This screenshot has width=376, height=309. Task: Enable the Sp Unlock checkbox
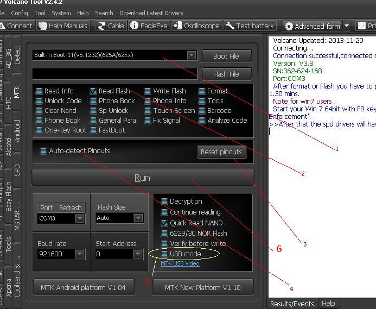point(93,111)
